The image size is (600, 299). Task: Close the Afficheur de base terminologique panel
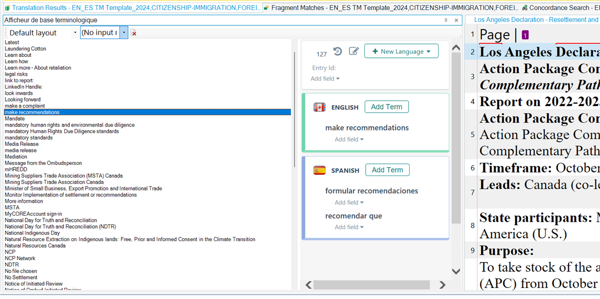click(x=456, y=20)
